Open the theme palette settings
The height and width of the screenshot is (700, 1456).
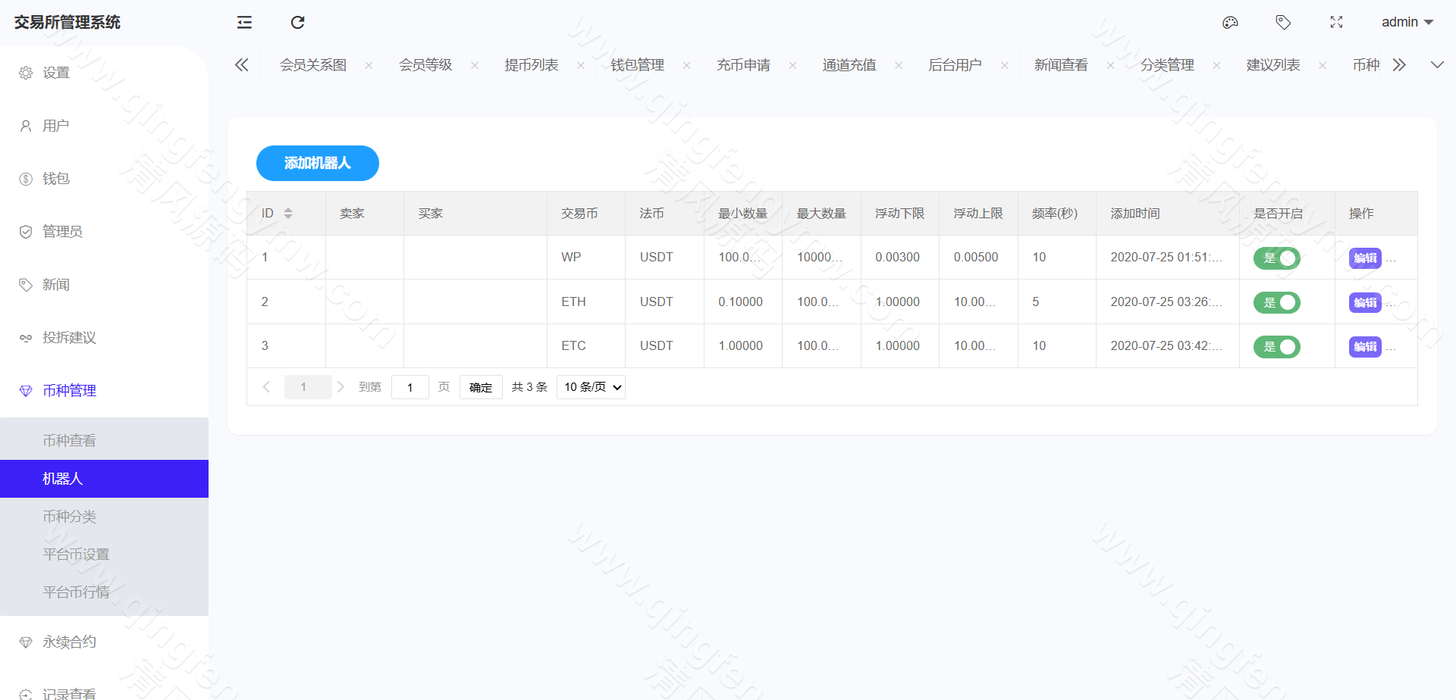tap(1230, 22)
